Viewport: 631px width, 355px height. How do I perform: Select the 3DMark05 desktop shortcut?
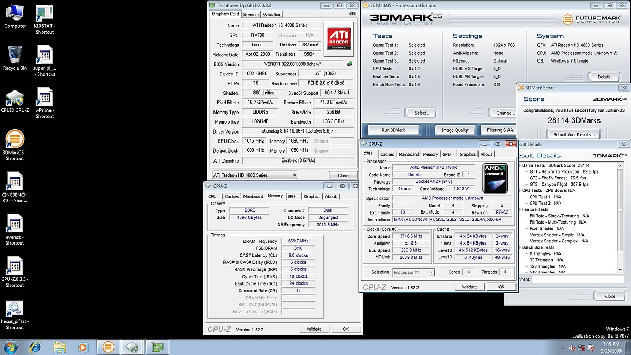point(15,146)
